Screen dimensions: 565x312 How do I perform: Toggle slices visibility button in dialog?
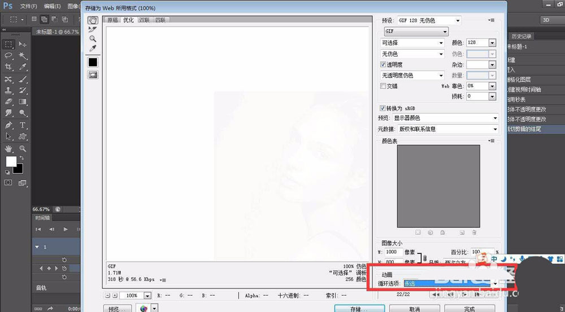click(x=93, y=75)
